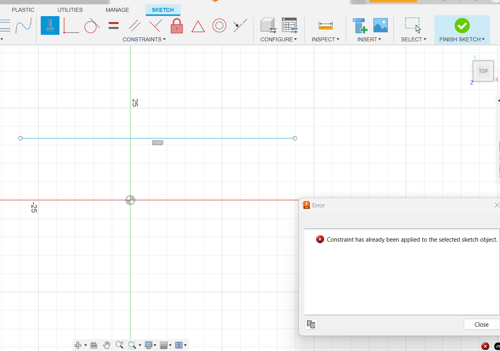Click the Insert image canvas icon
Image resolution: width=500 pixels, height=351 pixels.
pyautogui.click(x=380, y=26)
